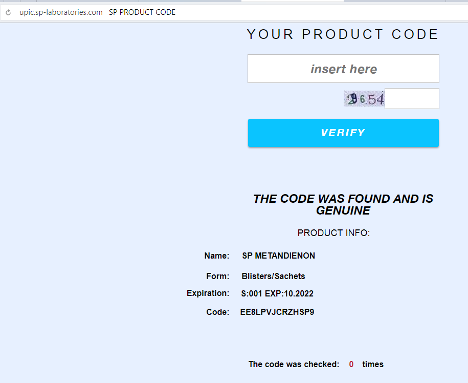Click the browser reload icon
Image resolution: width=468 pixels, height=383 pixels.
(x=8, y=12)
